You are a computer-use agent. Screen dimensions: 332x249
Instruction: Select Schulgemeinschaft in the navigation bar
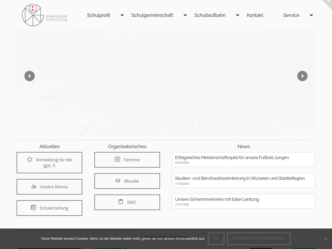tap(152, 15)
